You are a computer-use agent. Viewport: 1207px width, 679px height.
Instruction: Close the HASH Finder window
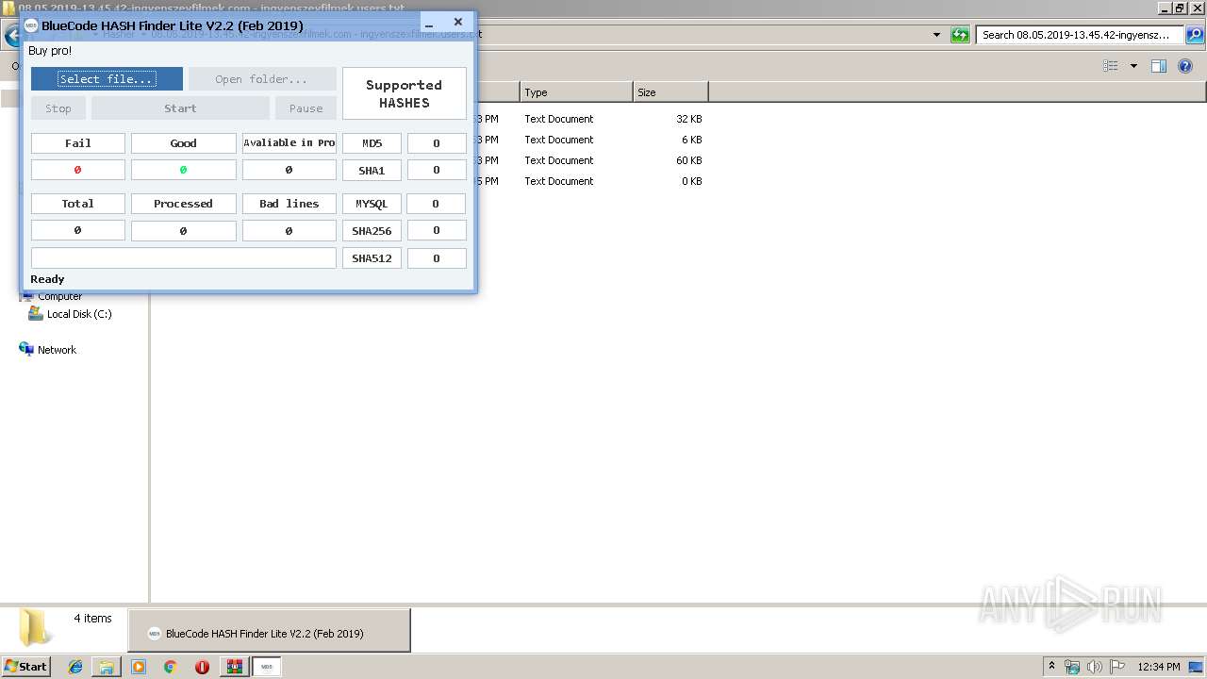(458, 23)
